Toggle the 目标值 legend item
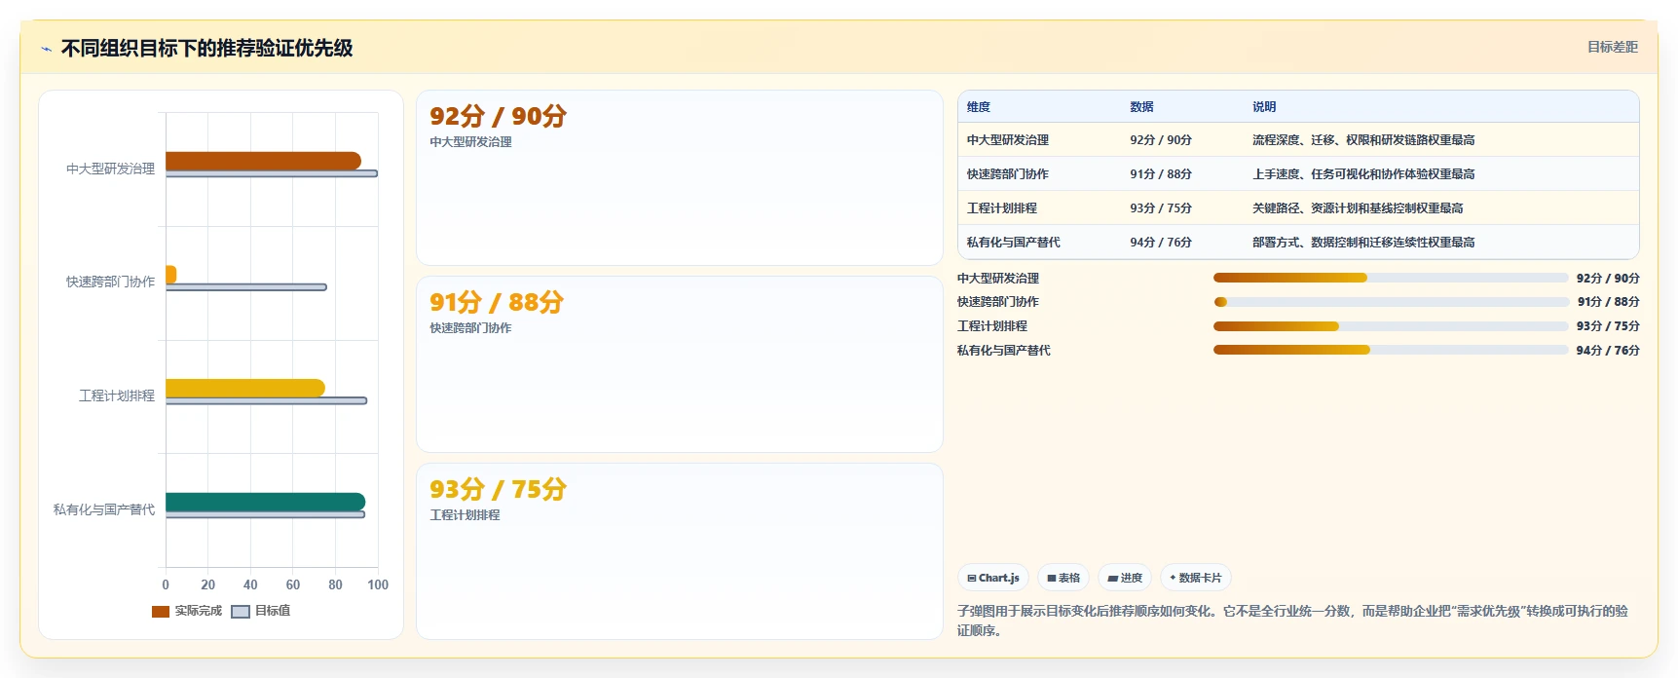 [x=261, y=611]
